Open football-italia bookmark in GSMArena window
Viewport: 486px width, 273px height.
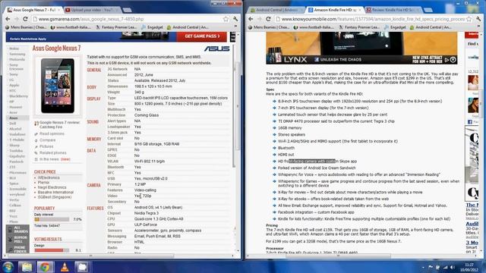pos(71,27)
